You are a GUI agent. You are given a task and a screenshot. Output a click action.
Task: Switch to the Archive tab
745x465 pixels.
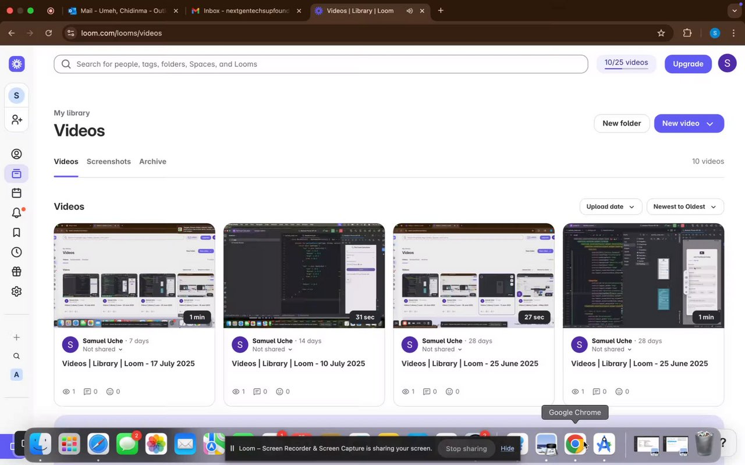[x=152, y=162]
